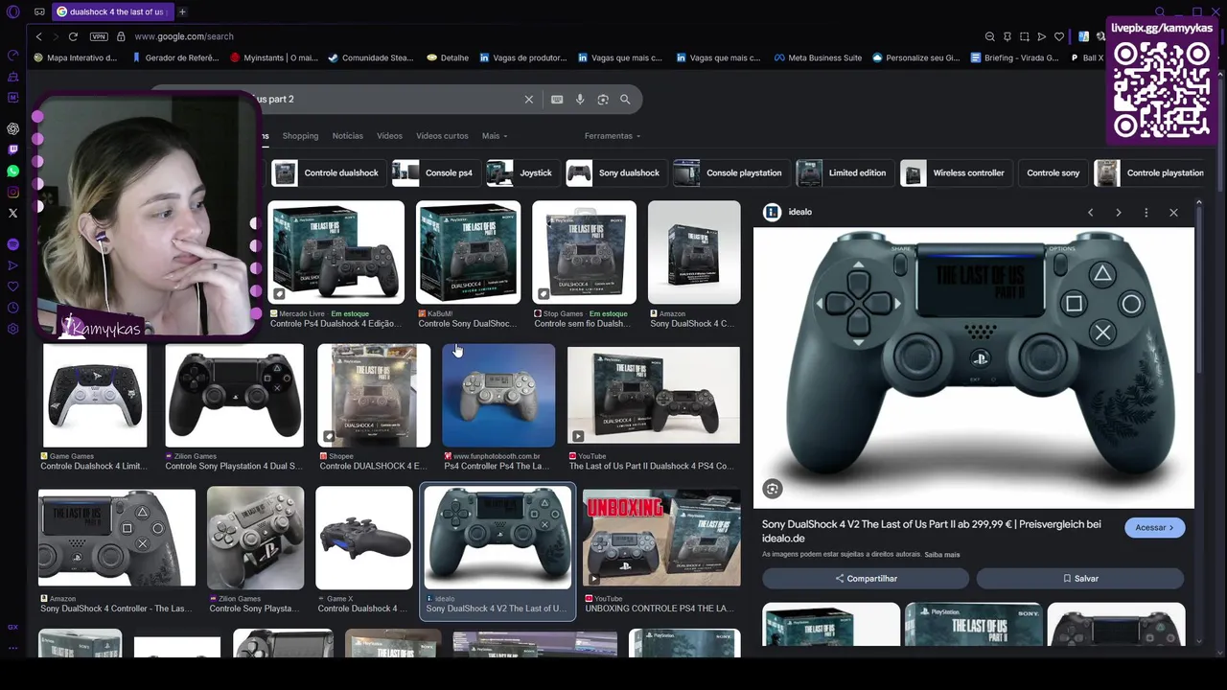Open sidebar bookmarks heart icon
Image resolution: width=1227 pixels, height=690 pixels.
point(12,287)
